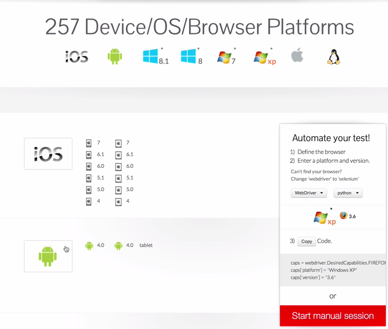Click the large iOS logo tile
Screen dimensions: 388x329
tap(48, 154)
